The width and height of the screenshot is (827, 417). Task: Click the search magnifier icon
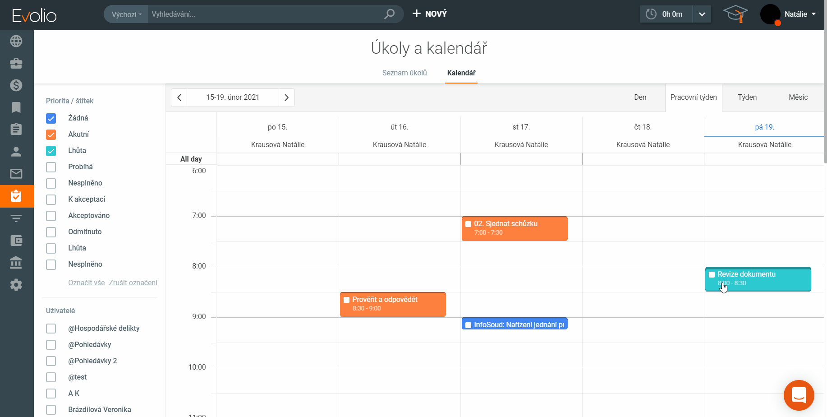click(389, 14)
